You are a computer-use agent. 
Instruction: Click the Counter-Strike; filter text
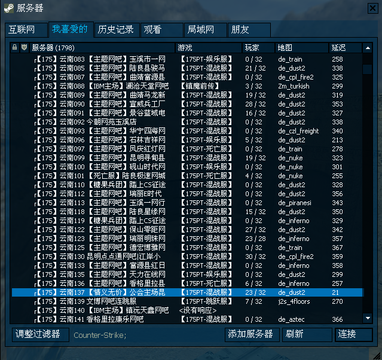point(100,335)
